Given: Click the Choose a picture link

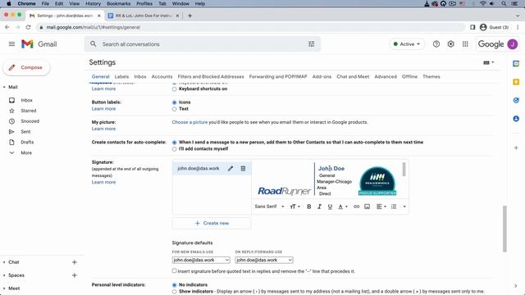Looking at the screenshot, I should [x=189, y=122].
